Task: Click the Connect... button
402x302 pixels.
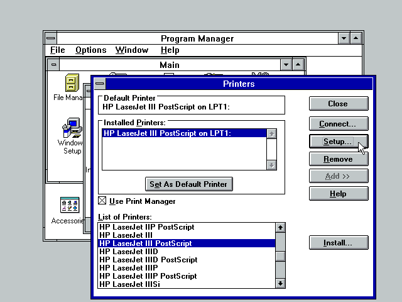Action: 339,124
